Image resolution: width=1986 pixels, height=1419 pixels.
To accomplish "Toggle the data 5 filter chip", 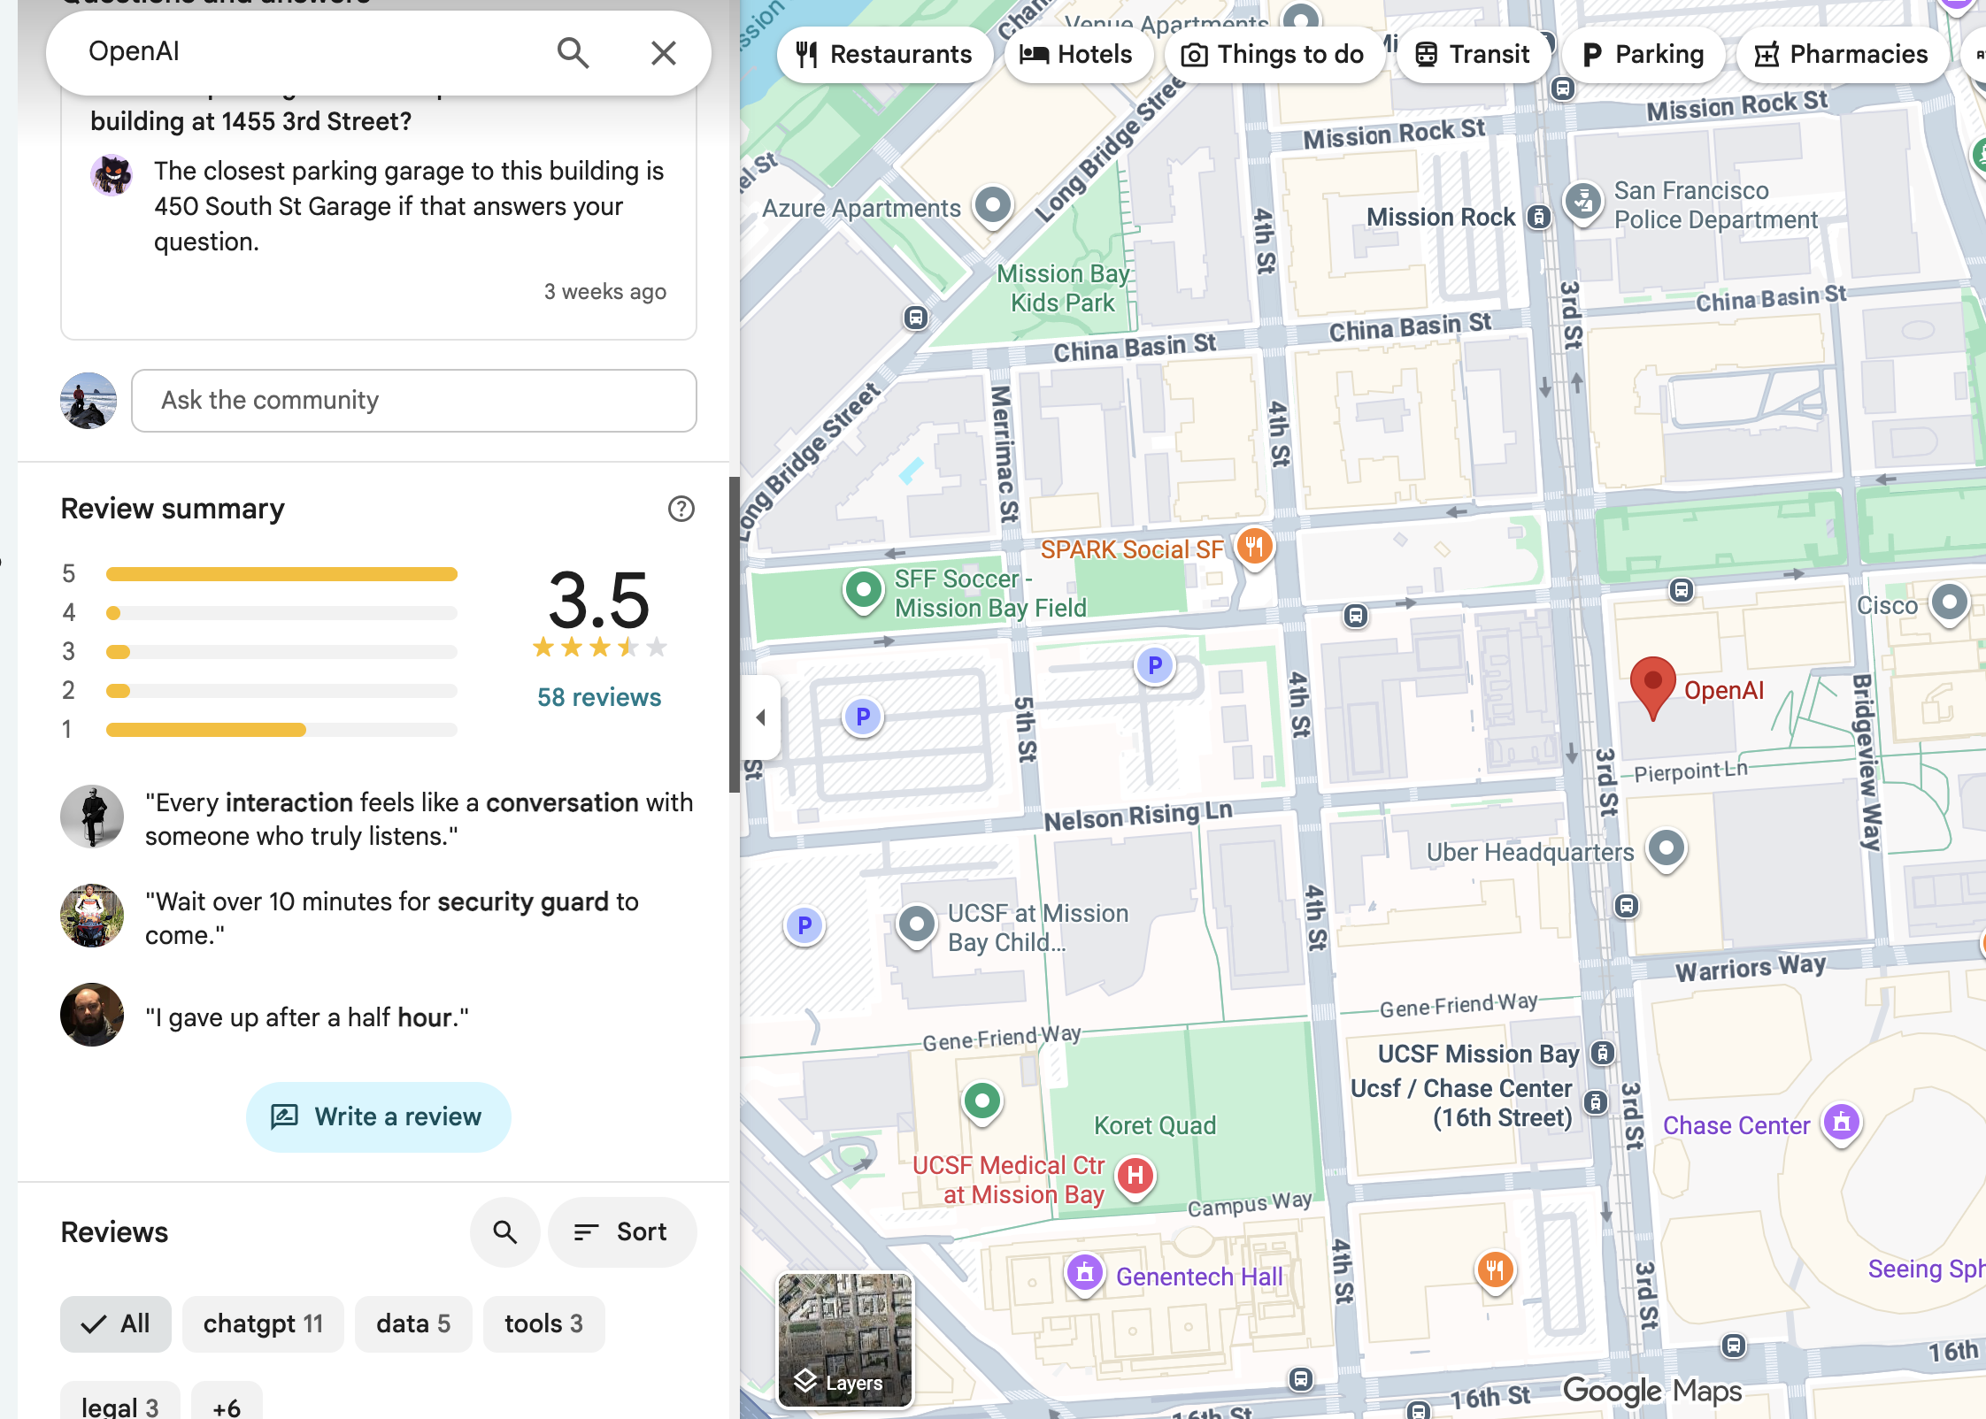I will (x=412, y=1323).
